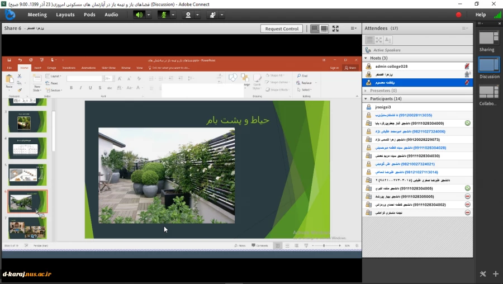Screen dimensions: 503x284
Task: Open the microphone options dropdown arrow
Action: pyautogui.click(x=173, y=15)
